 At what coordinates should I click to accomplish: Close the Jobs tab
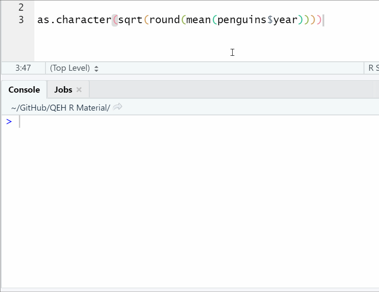79,90
